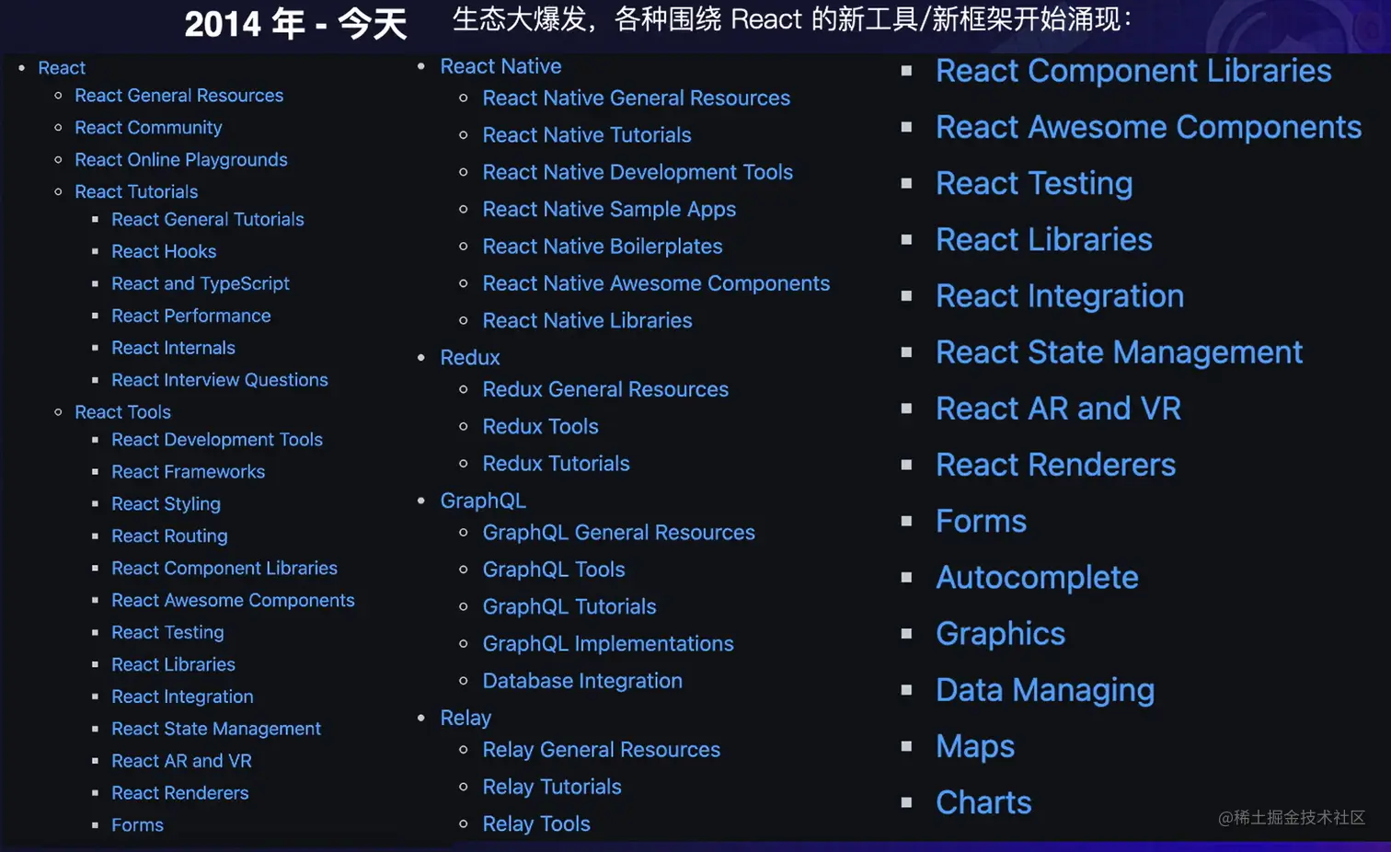Visit 'React Native Tutorials'
Image resolution: width=1391 pixels, height=852 pixels.
tap(586, 135)
